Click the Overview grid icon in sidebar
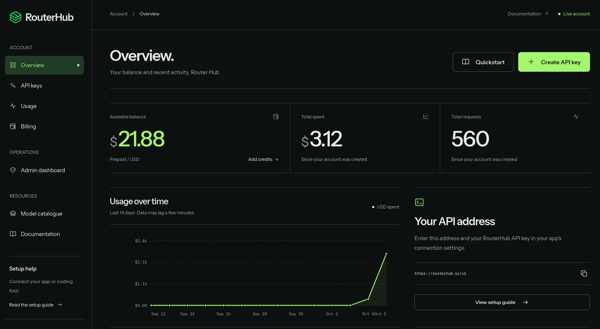 13,65
